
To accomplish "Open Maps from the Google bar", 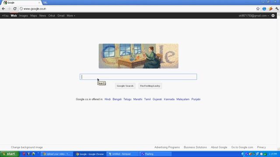I will point(33,16).
